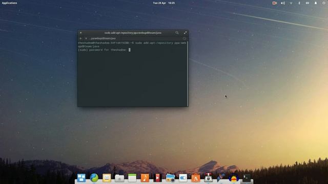Close the terminal window
This screenshot has width=328, height=184.
coord(81,33)
